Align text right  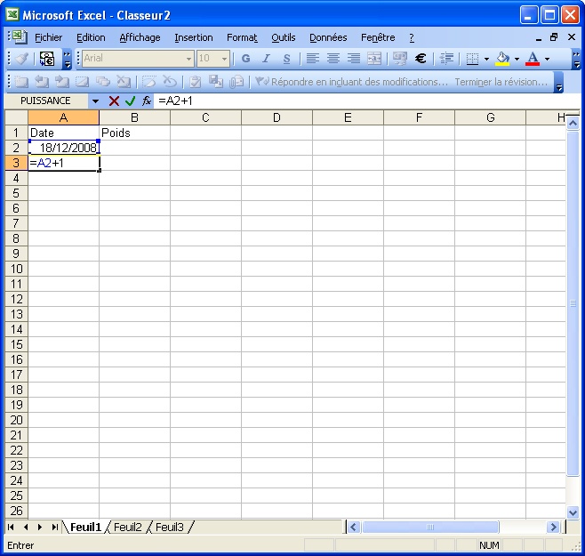point(354,59)
